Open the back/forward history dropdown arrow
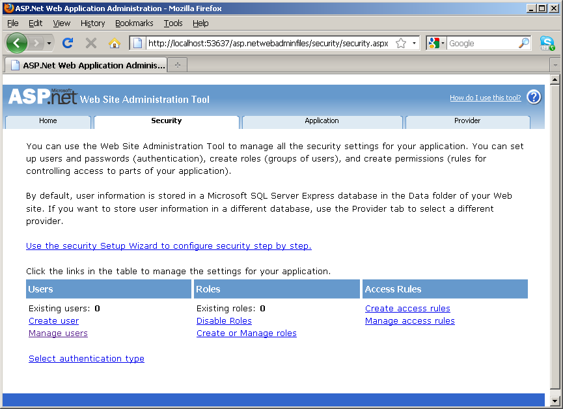Image resolution: width=563 pixels, height=409 pixels. coord(49,44)
